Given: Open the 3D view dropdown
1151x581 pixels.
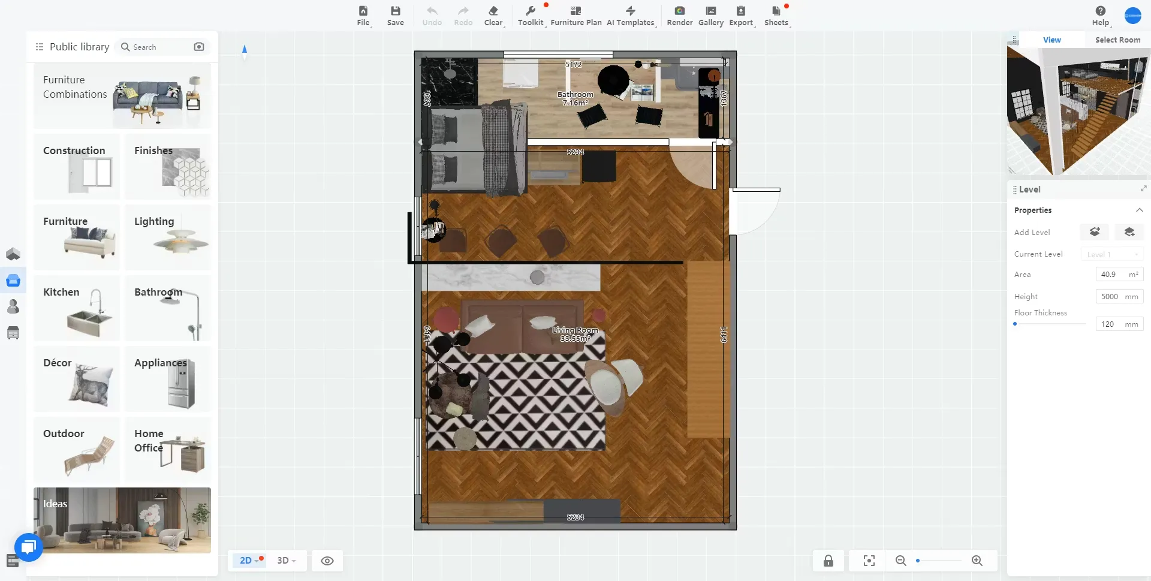Looking at the screenshot, I should point(286,560).
